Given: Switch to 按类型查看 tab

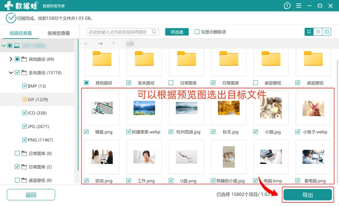Looking at the screenshot, I should click(x=59, y=33).
